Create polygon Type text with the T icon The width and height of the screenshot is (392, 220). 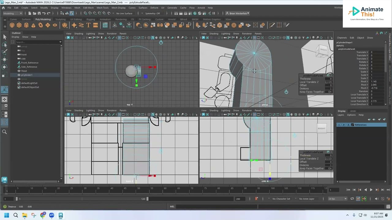coord(88,25)
